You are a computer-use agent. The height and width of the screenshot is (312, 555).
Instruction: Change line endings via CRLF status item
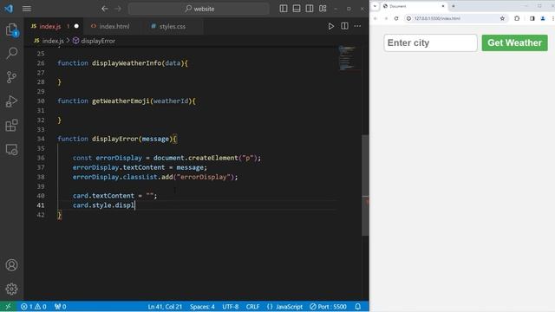pyautogui.click(x=252, y=307)
